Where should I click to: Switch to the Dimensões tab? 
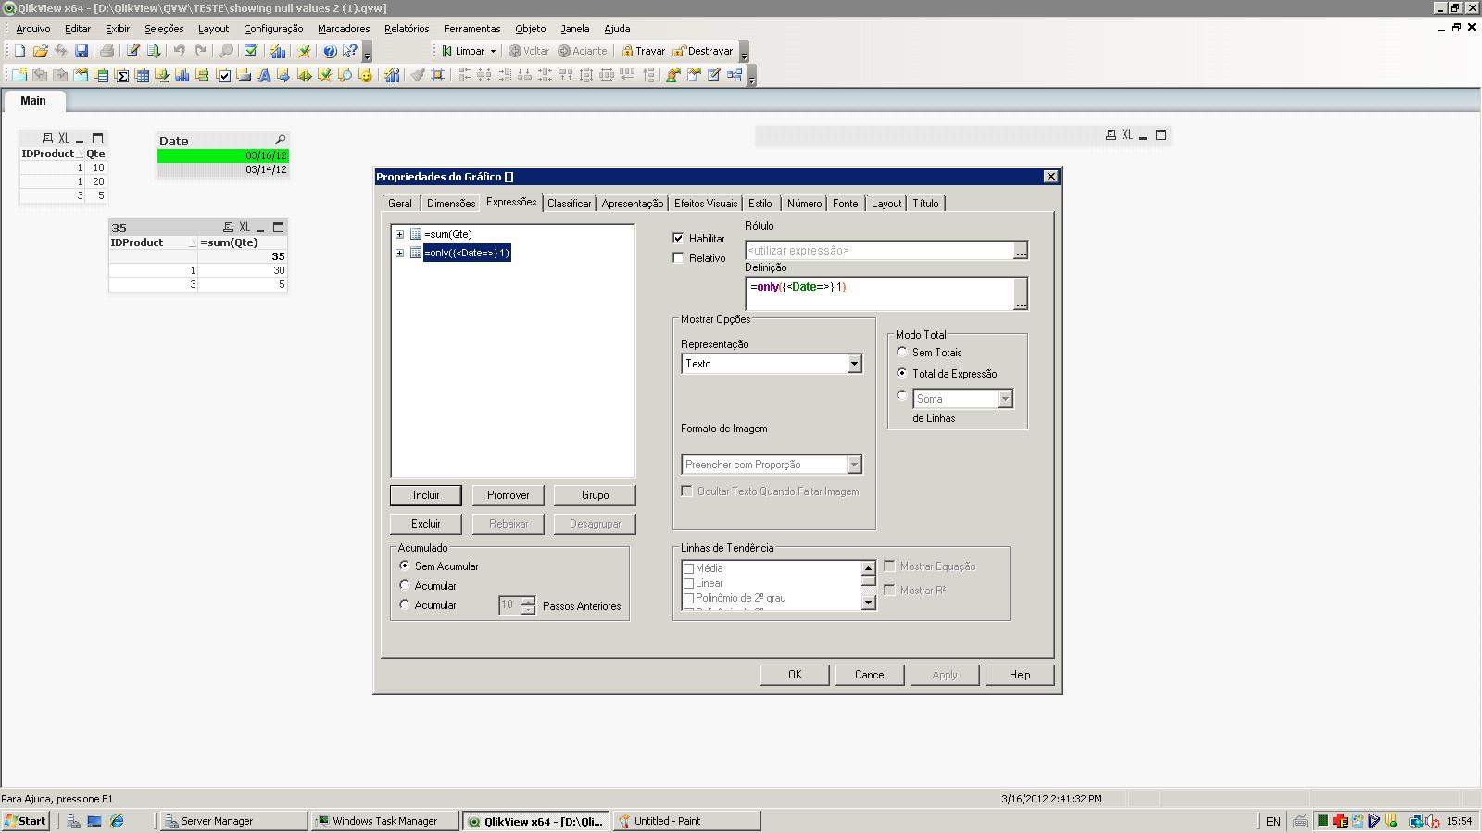[x=450, y=204]
